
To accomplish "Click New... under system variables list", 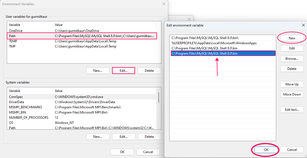I will [x=98, y=137].
